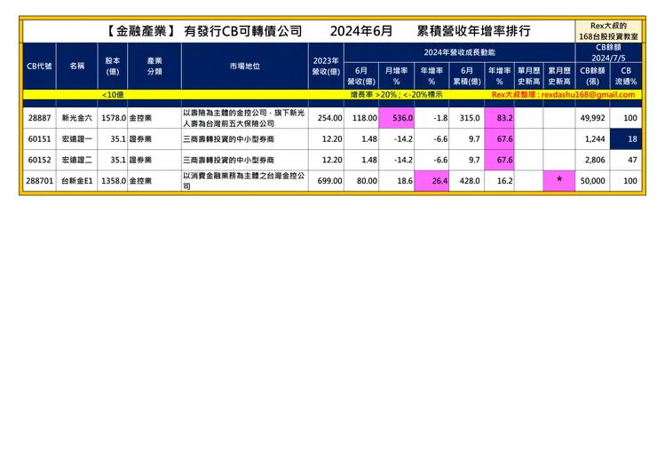The width and height of the screenshot is (657, 464).
Task: Click the Rex大叔的168台股投資教室 label
Action: (608, 31)
